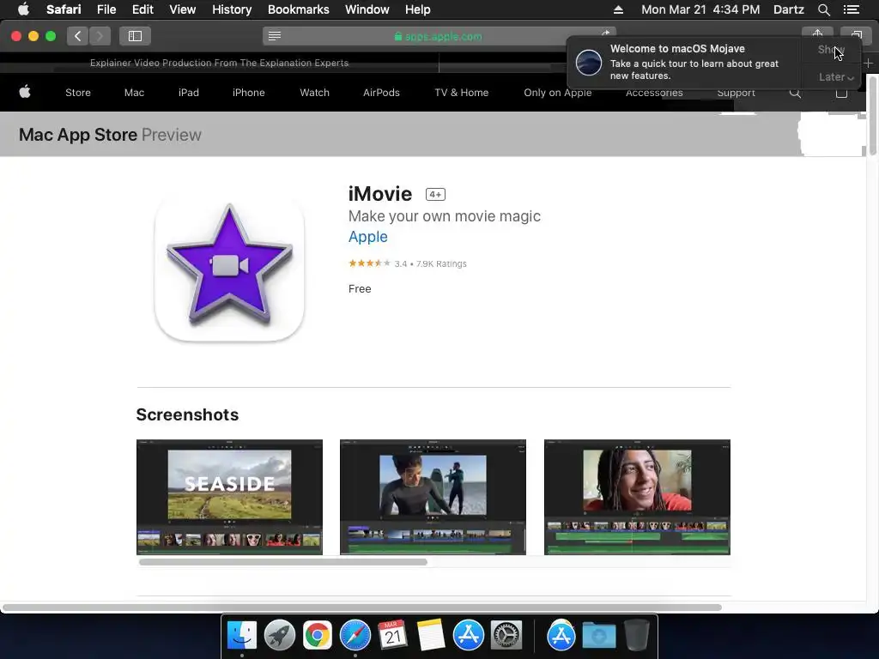This screenshot has height=659, width=879.
Task: Go back with Safari's back arrow
Action: tap(78, 36)
